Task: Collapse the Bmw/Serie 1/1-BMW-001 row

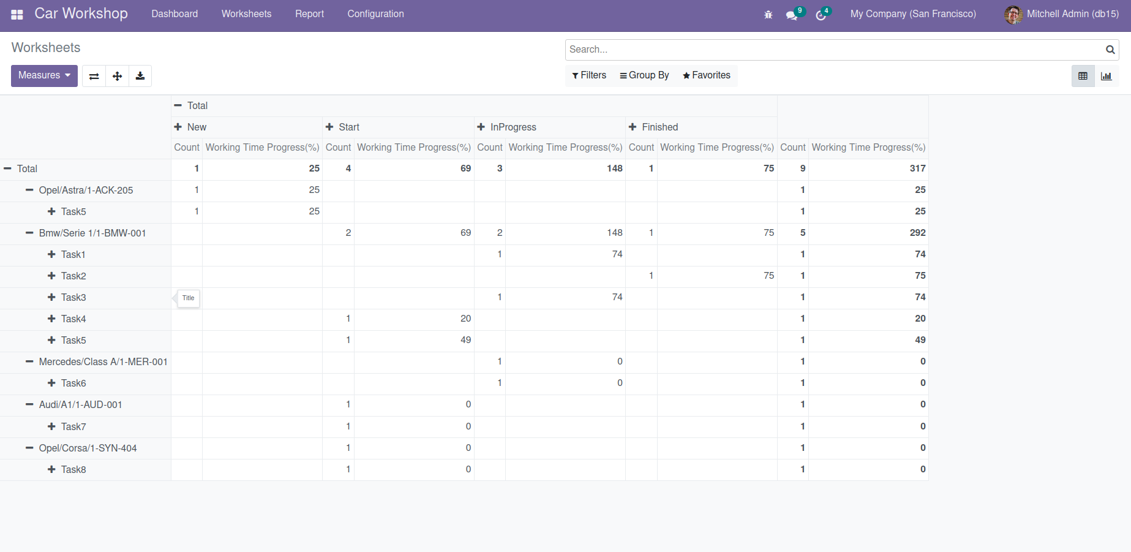Action: (x=86, y=233)
